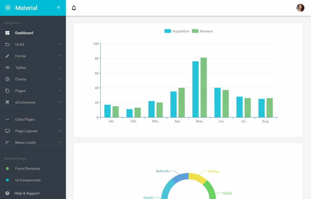Expand the Tables submenu arrow
This screenshot has height=199, width=311.
[x=60, y=68]
